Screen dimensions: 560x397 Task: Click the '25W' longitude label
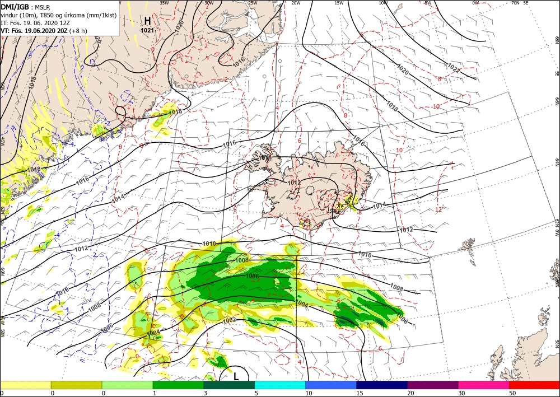(x=253, y=3)
